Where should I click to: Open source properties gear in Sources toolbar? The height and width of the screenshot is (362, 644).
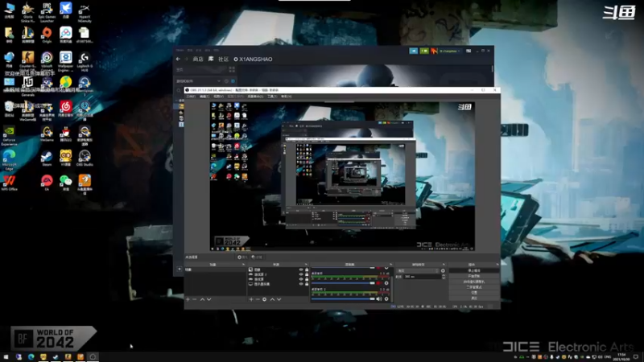click(x=265, y=299)
